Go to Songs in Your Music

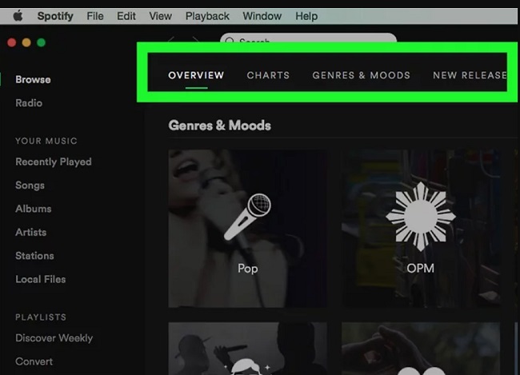coord(30,186)
